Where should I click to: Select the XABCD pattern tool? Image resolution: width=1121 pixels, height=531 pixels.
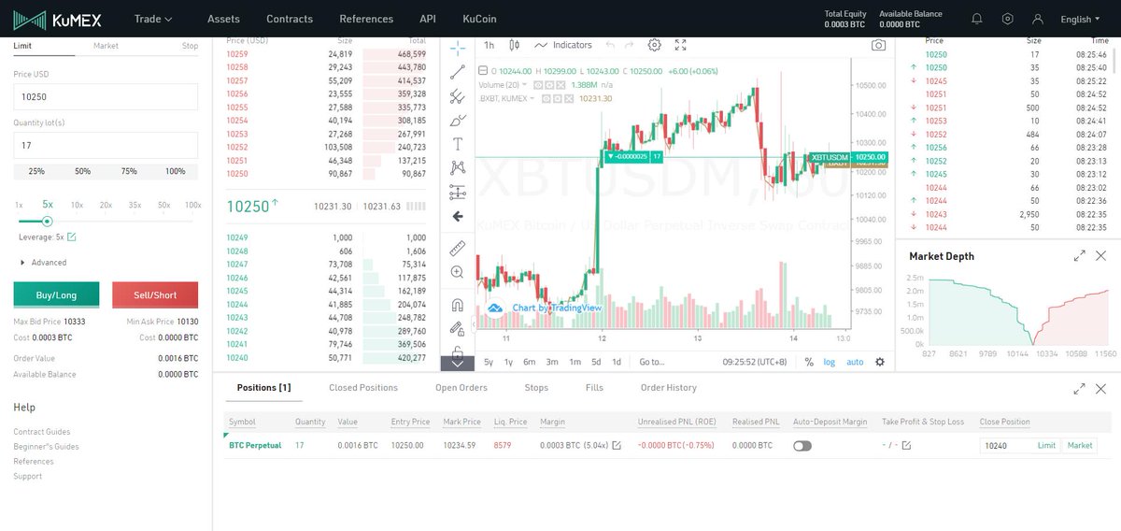[457, 168]
